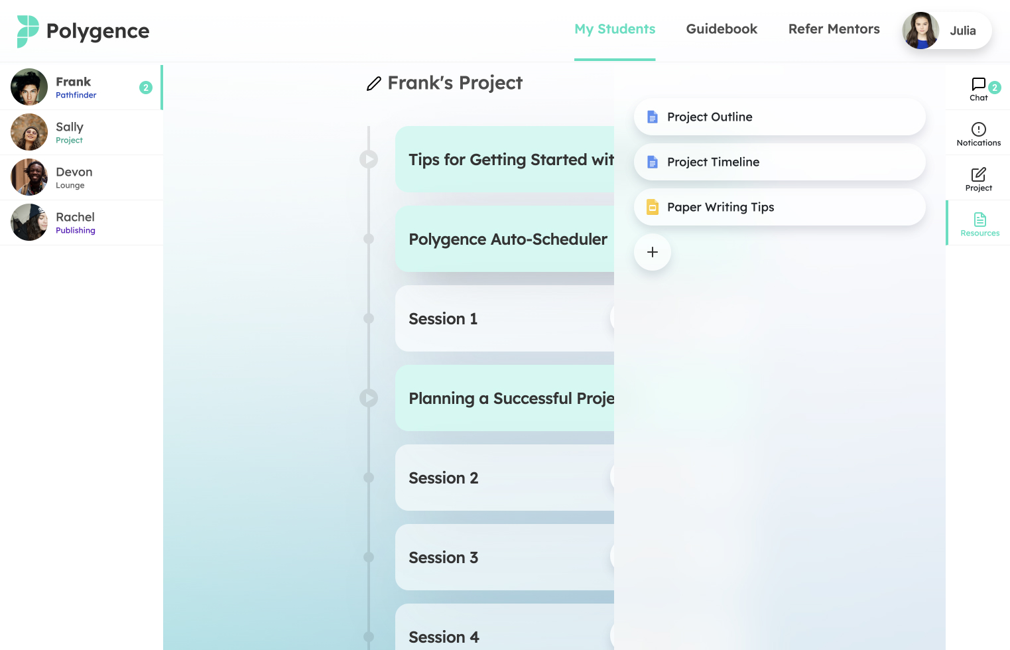This screenshot has height=650, width=1010.
Task: Open the Paper Writing Tips slides
Action: coord(779,207)
